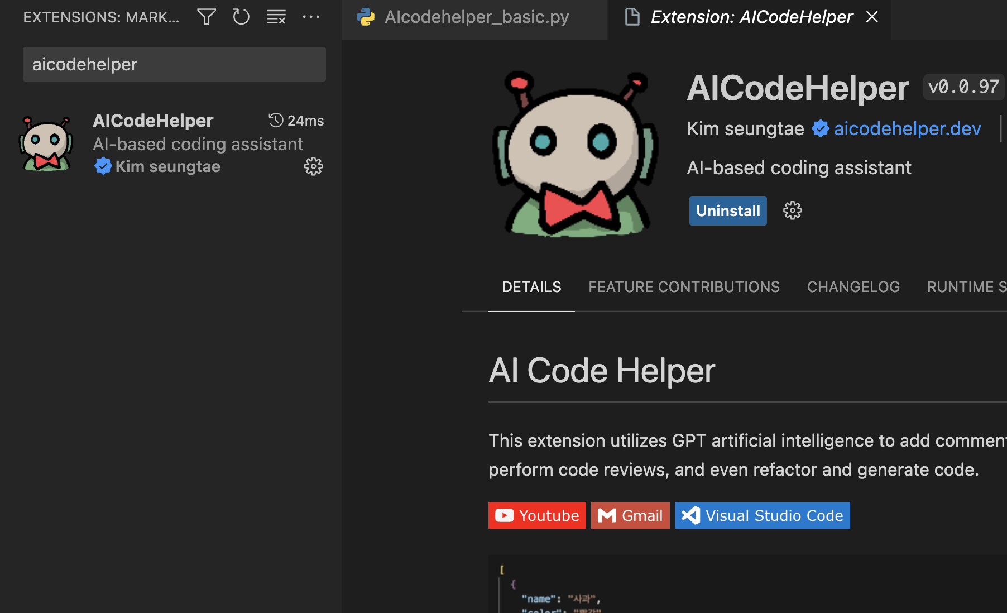The height and width of the screenshot is (613, 1007).
Task: Click the verified badge next to Kim seungtae in sidebar
Action: pos(103,166)
